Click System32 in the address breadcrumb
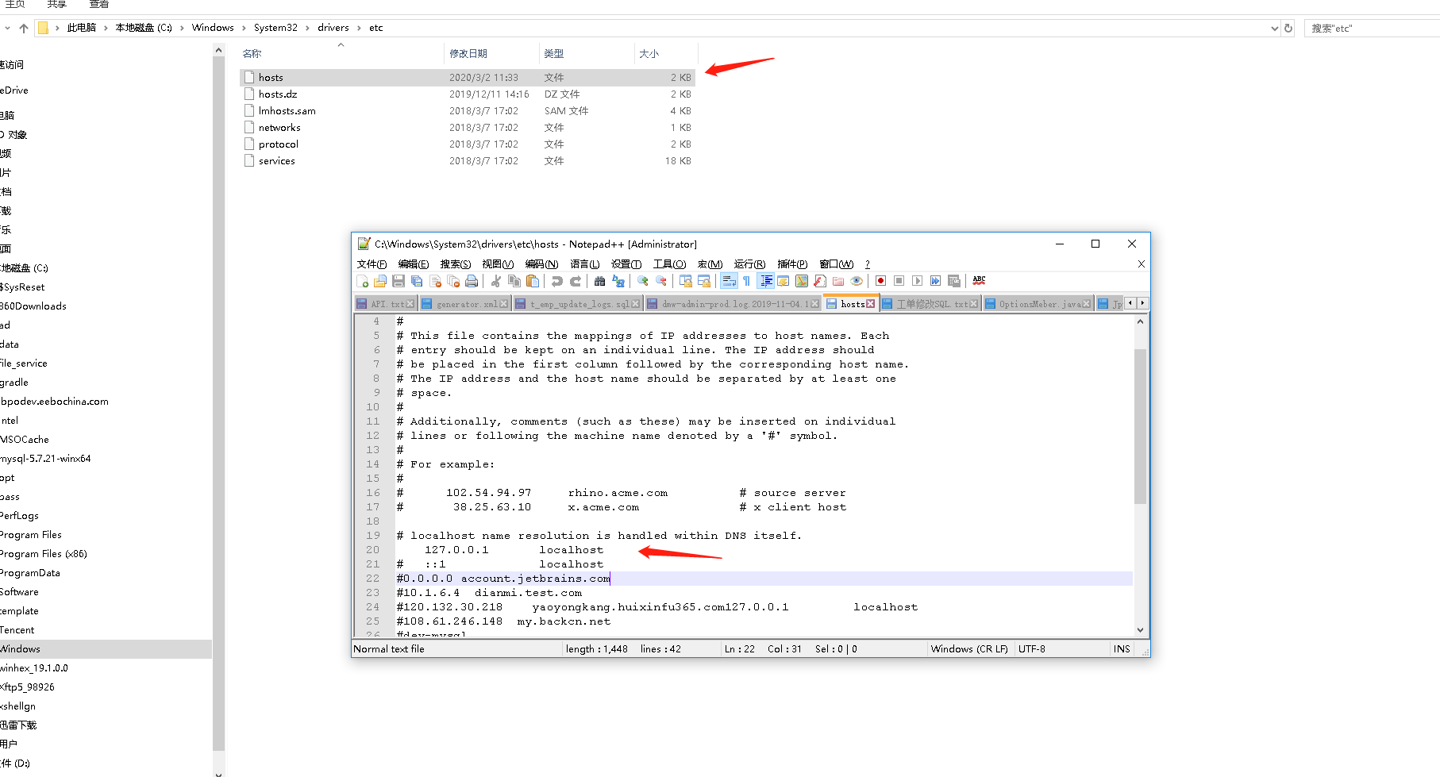The image size is (1440, 777). click(x=275, y=28)
